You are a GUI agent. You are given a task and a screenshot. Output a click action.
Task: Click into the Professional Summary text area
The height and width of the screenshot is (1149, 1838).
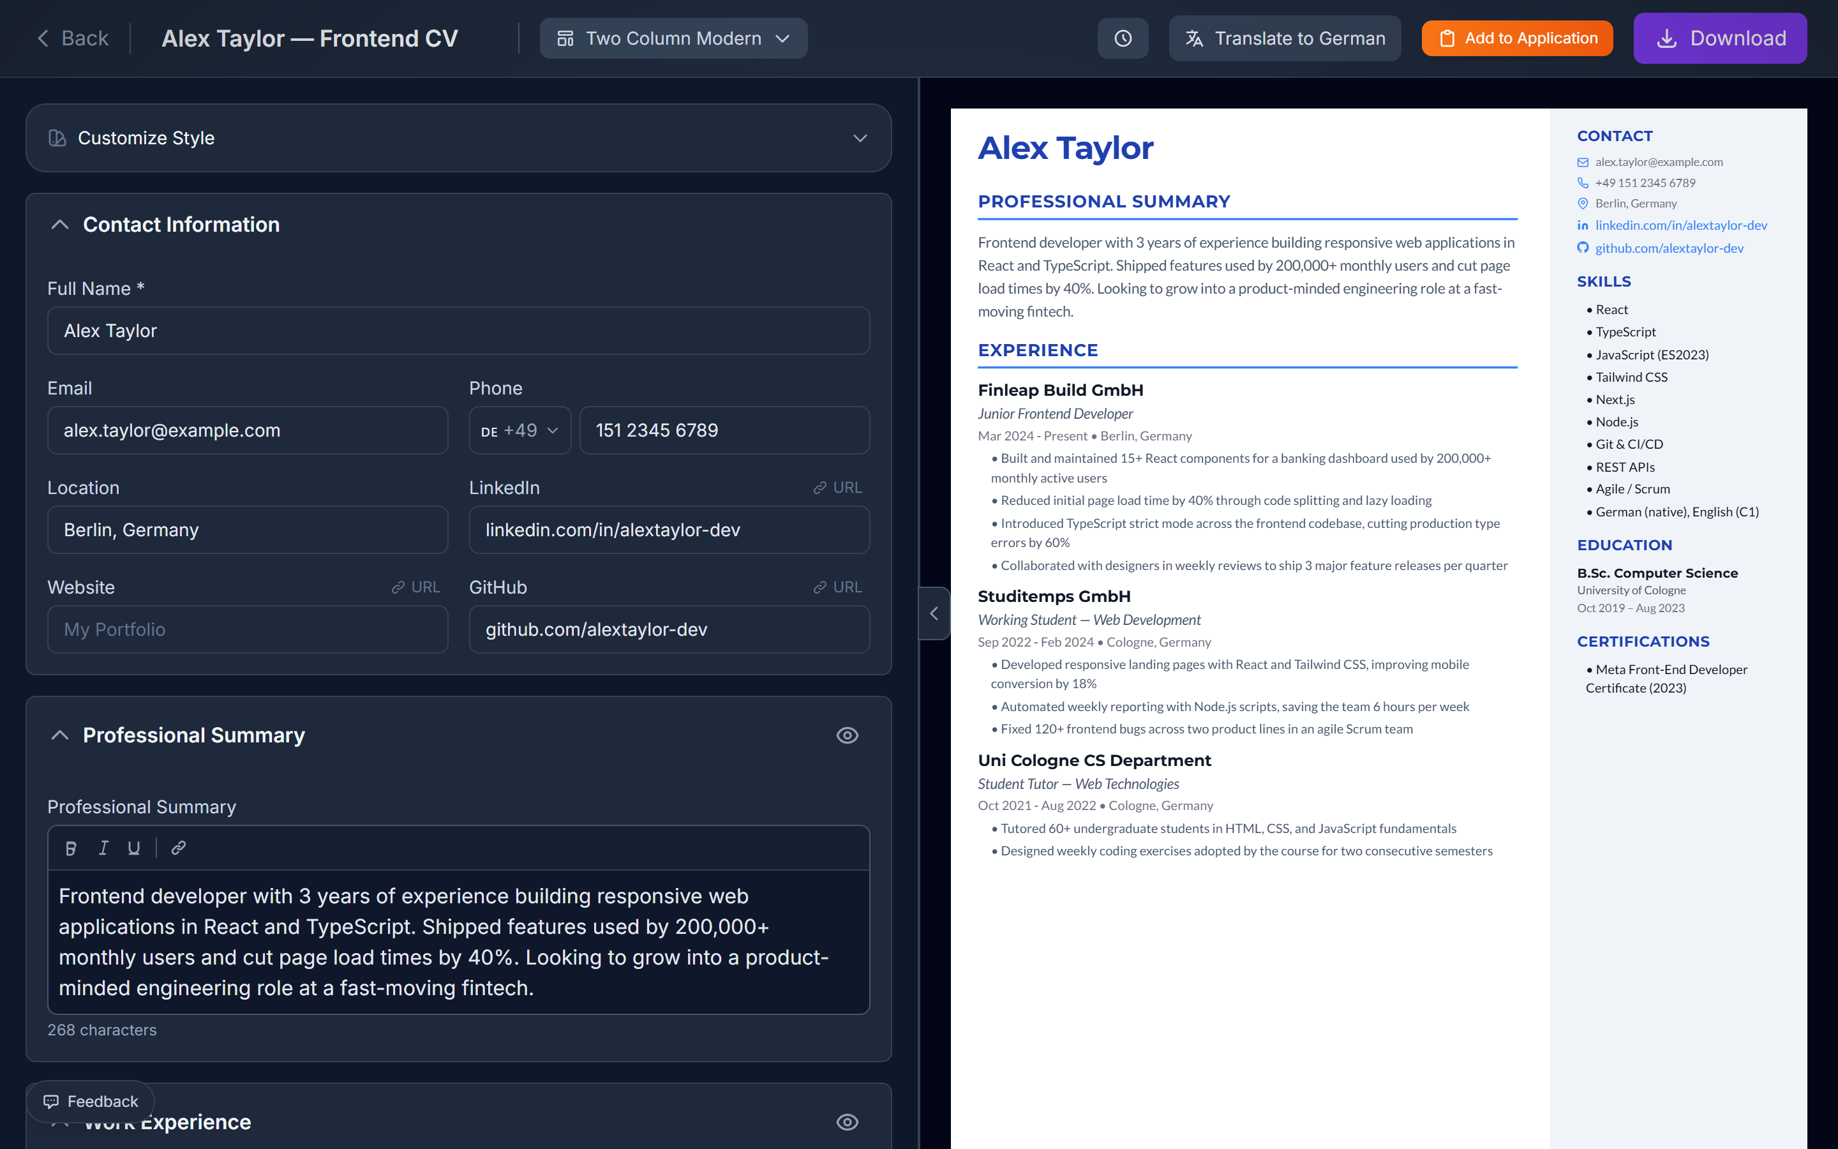tap(458, 942)
